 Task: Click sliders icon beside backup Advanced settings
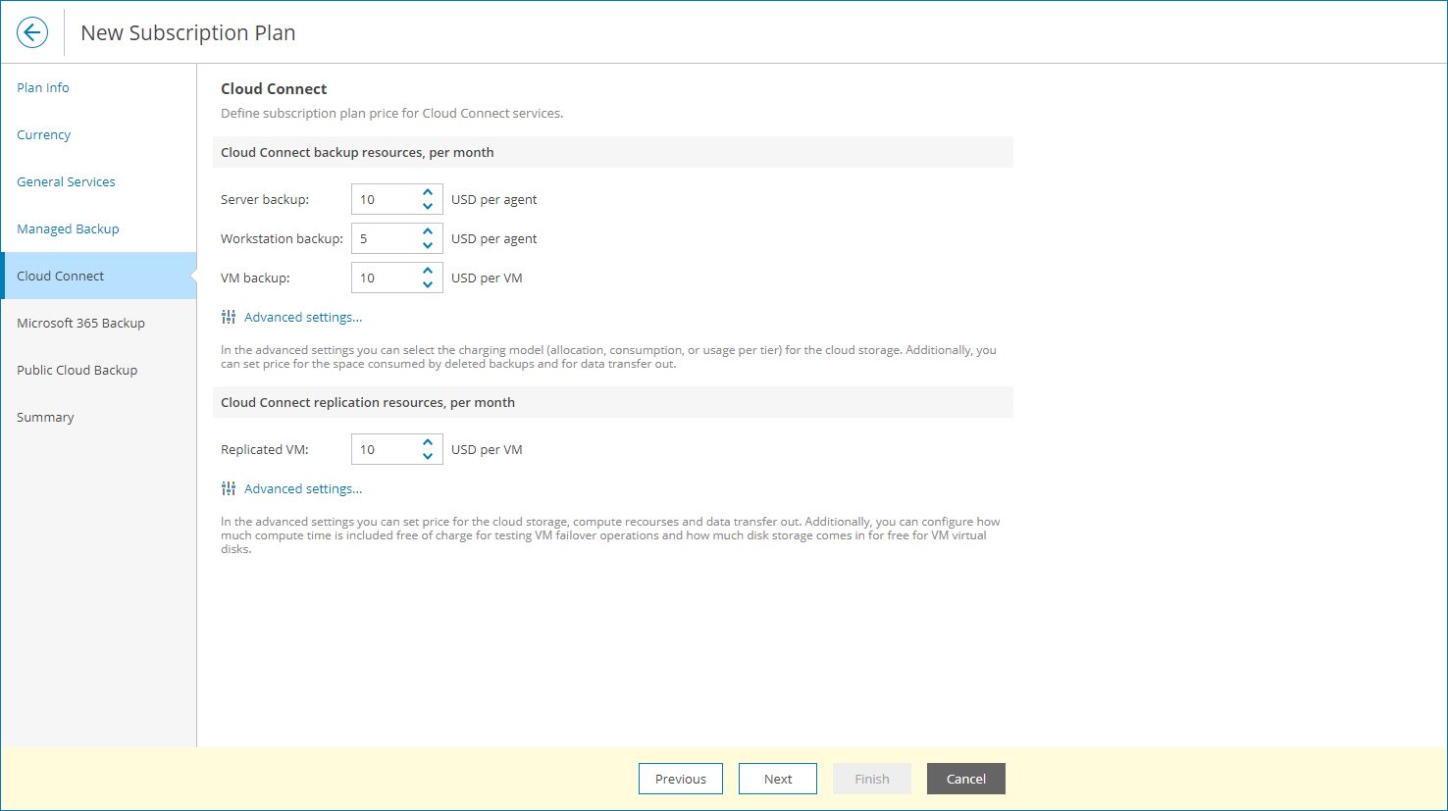(x=229, y=317)
